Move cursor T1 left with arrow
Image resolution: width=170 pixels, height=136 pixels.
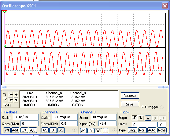pyautogui.click(x=11, y=94)
